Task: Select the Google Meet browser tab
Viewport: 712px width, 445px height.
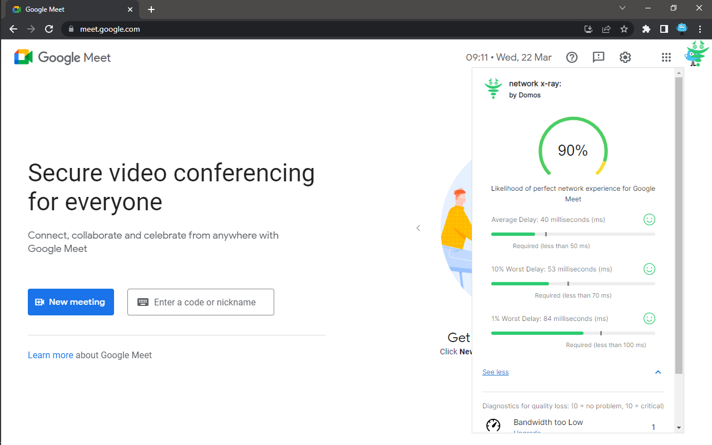Action: pos(73,9)
